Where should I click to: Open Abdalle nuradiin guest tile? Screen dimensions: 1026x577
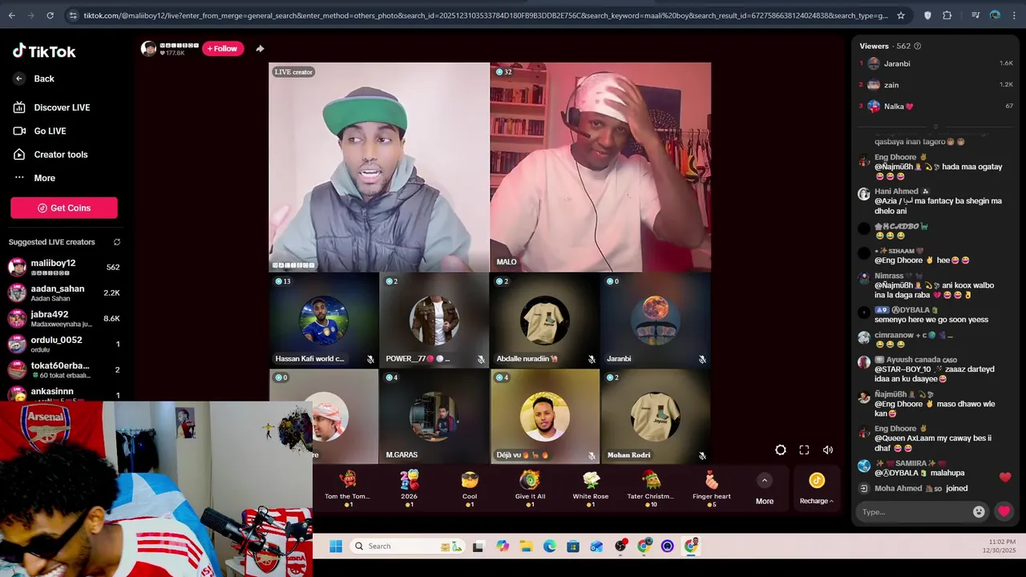click(x=544, y=320)
